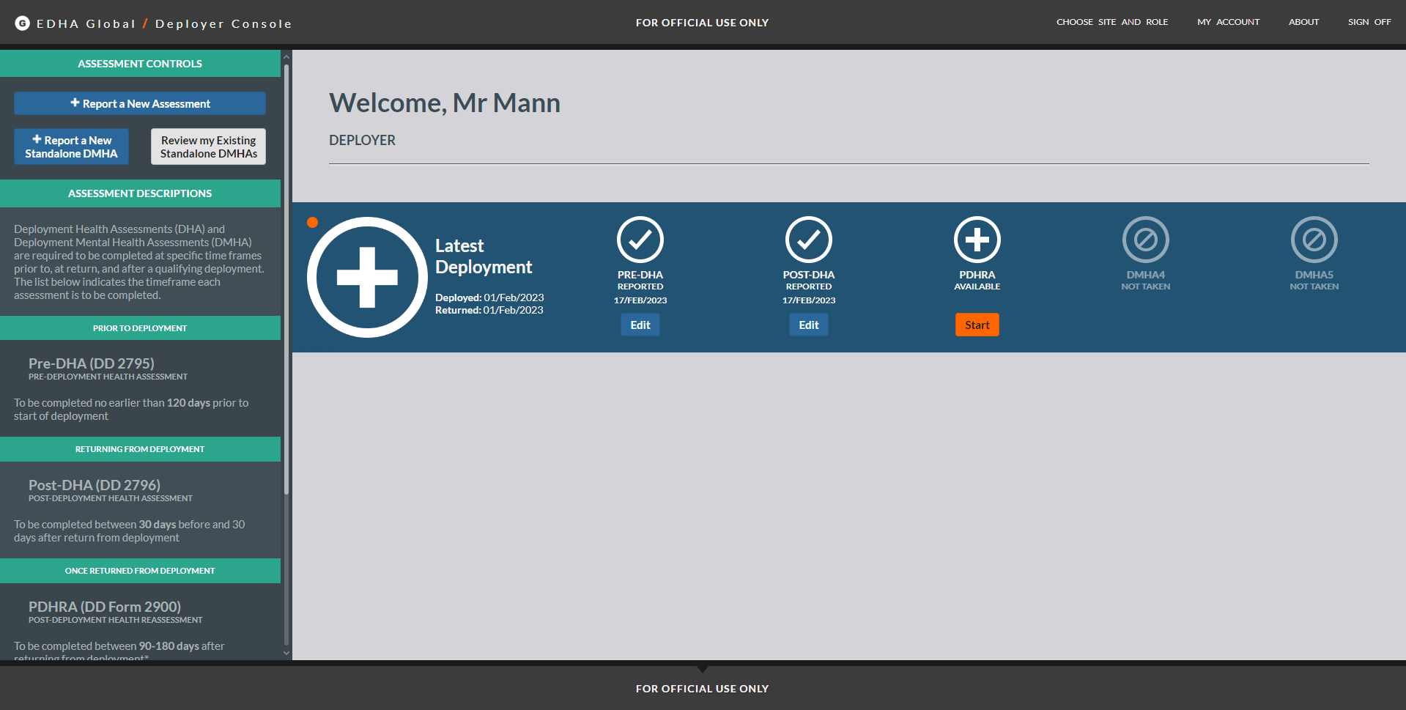Click the Pre-DHA (DD 2795) heading
This screenshot has width=1406, height=710.
[x=92, y=363]
